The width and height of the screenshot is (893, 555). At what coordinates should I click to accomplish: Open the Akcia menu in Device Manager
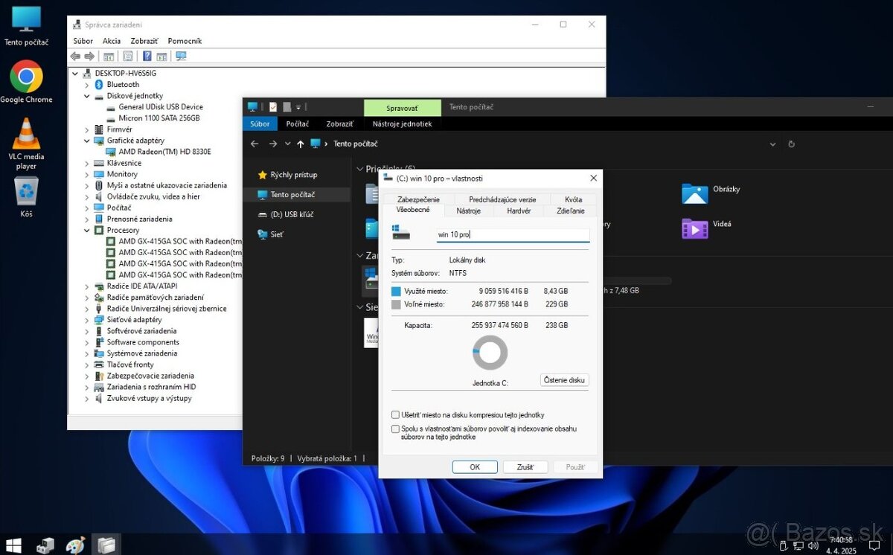(112, 41)
